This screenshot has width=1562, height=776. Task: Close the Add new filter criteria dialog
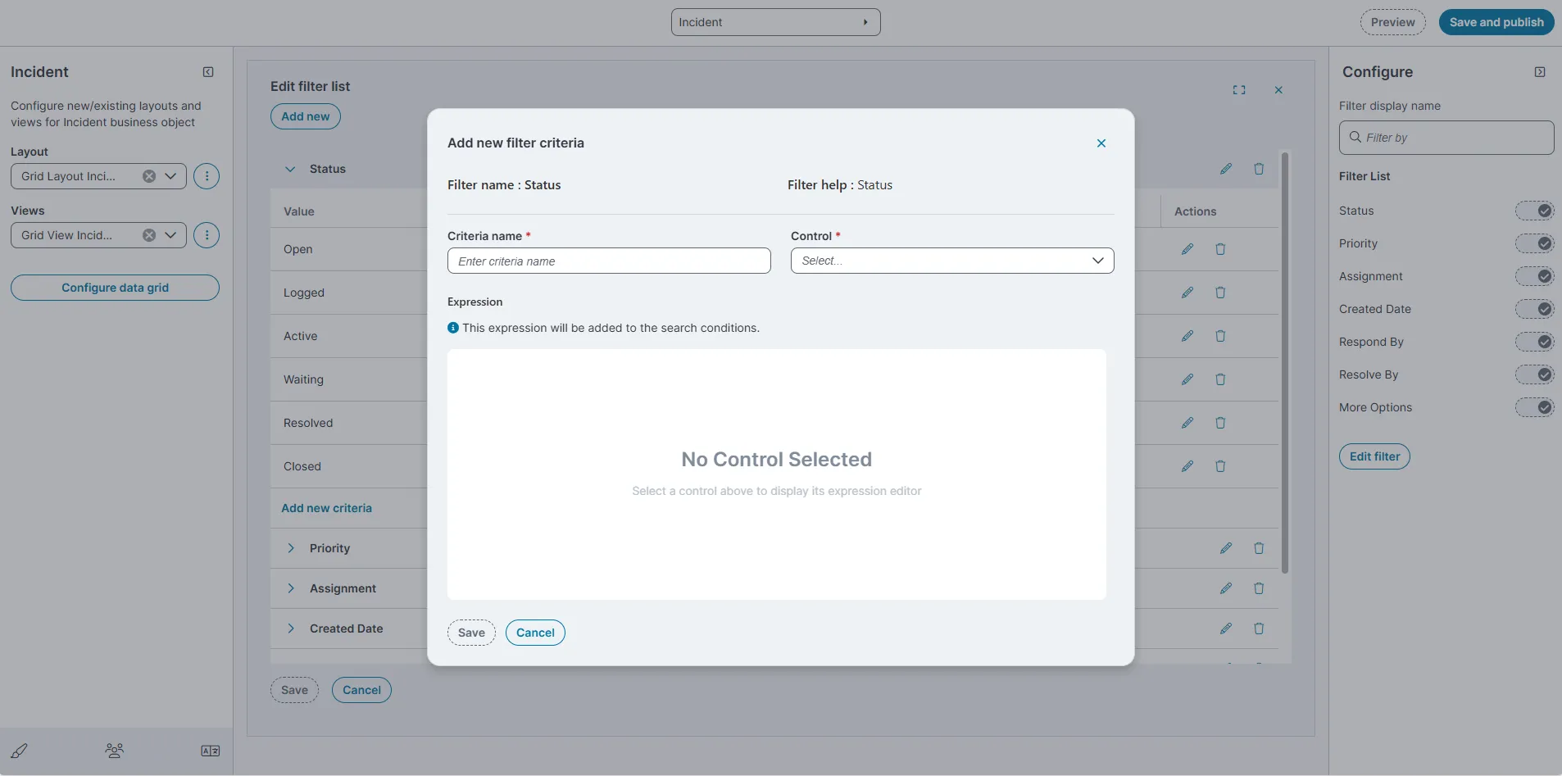1101,143
